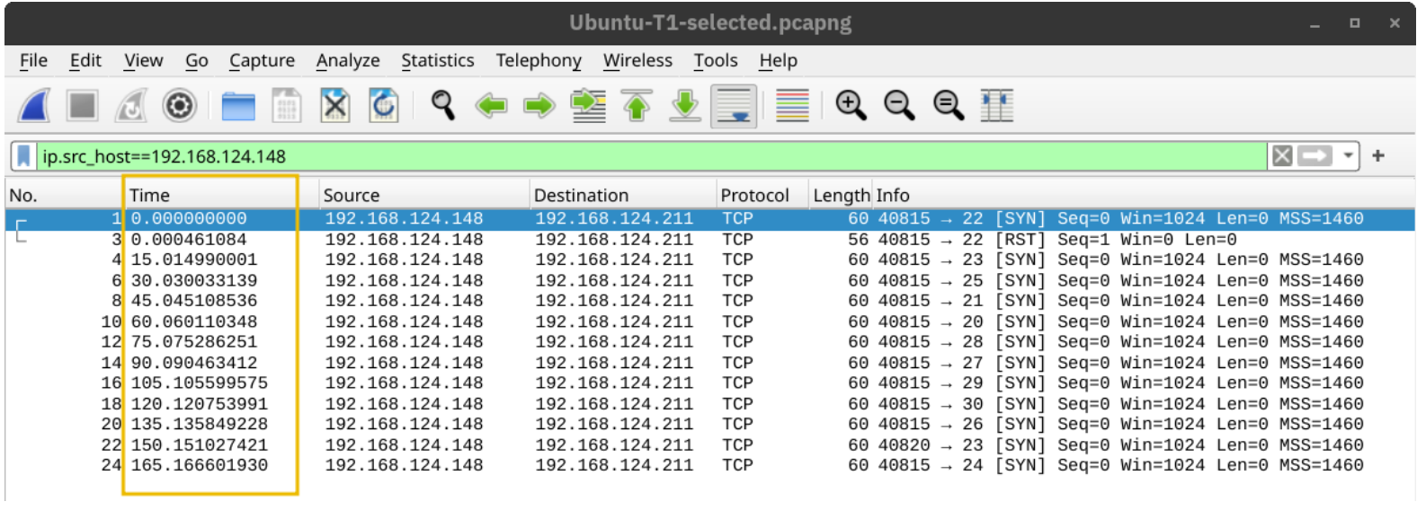The image size is (1417, 528).
Task: Jump to the last packet
Action: (685, 106)
